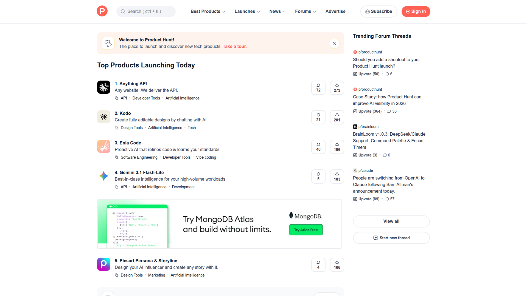Dismiss the Welcome to Product Hunt banner
Screen dimensions: 527x296
[x=334, y=43]
